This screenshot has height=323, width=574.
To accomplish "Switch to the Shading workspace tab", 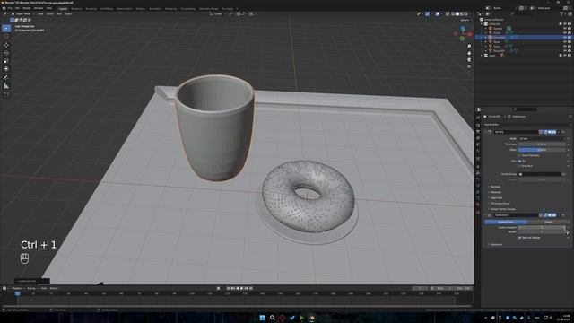I will [141, 8].
